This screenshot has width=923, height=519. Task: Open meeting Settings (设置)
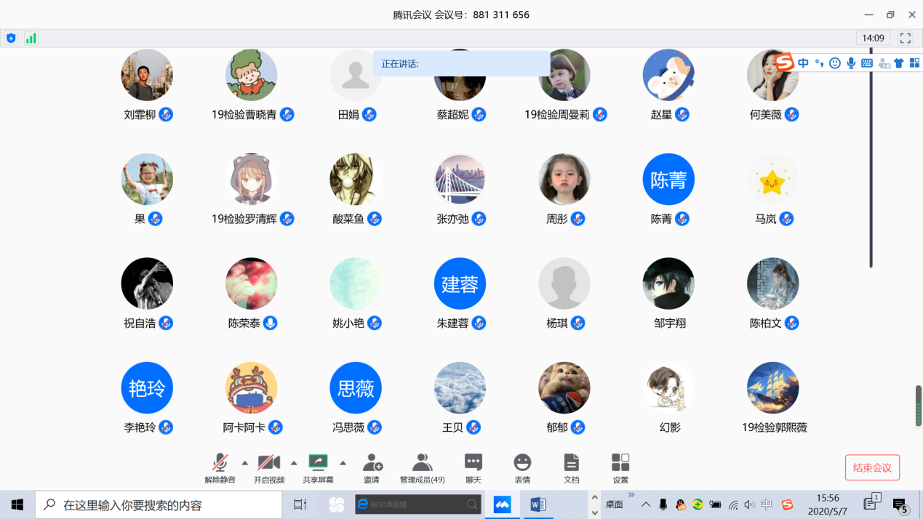(x=620, y=468)
